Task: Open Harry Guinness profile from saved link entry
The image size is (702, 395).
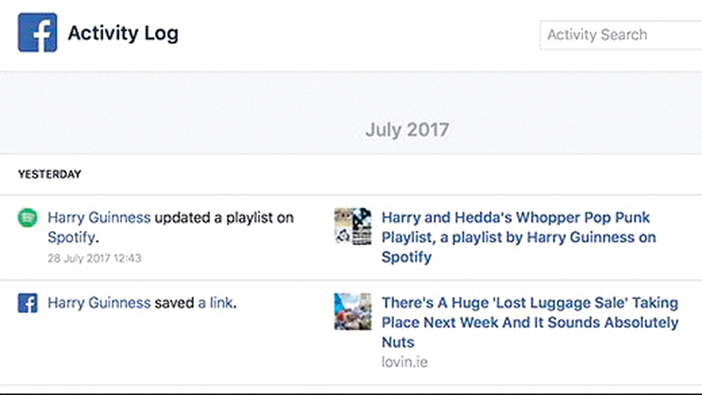Action: tap(99, 303)
